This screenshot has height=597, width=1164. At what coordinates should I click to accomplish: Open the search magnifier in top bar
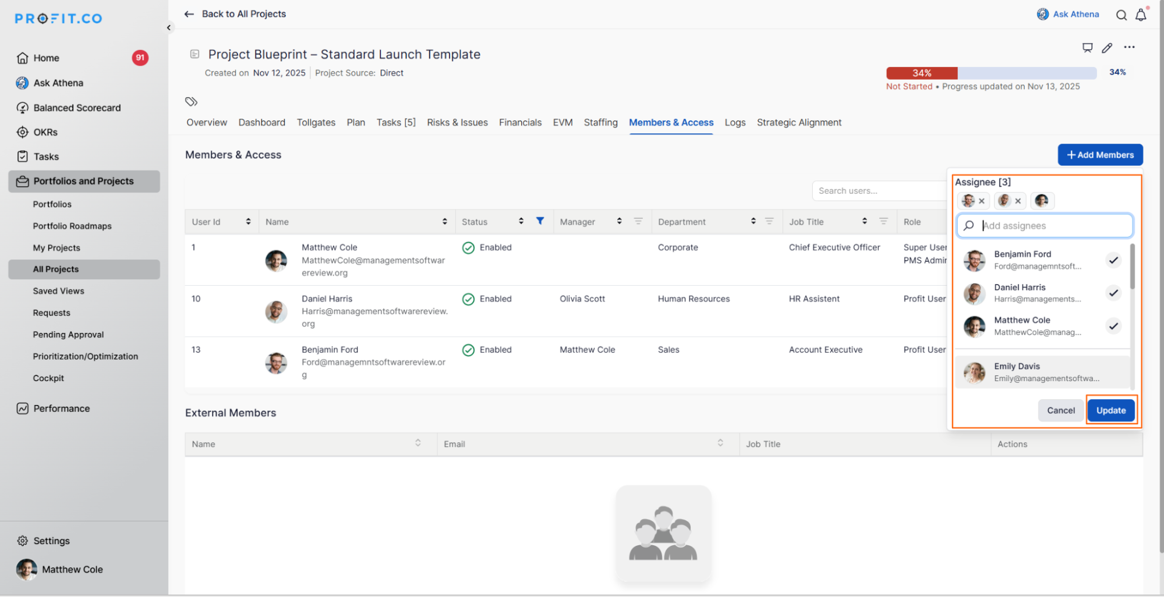pyautogui.click(x=1121, y=15)
